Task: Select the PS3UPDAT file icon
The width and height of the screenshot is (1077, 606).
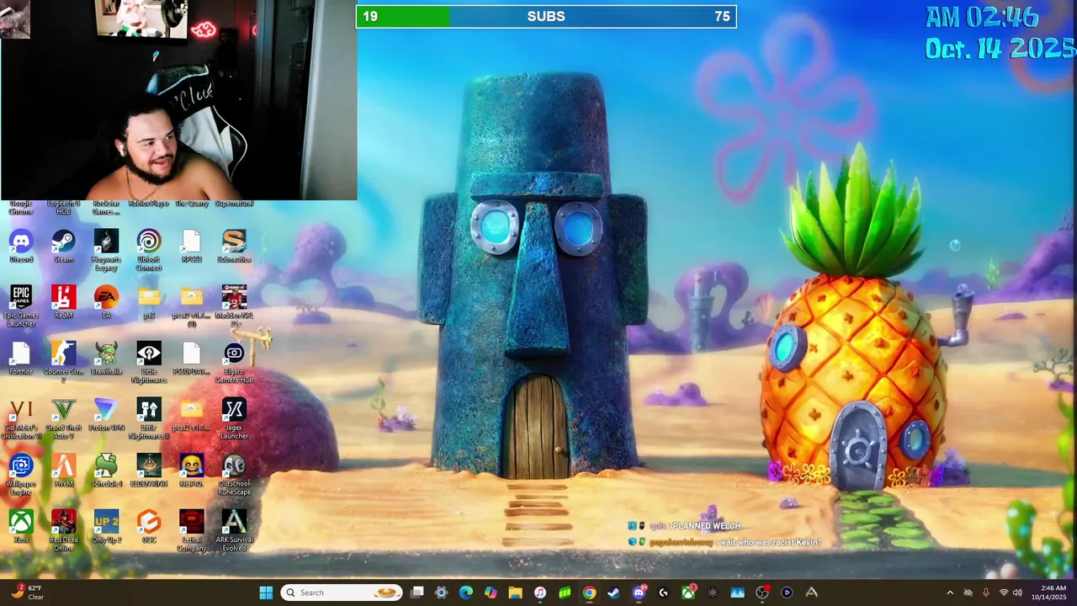Action: (191, 359)
